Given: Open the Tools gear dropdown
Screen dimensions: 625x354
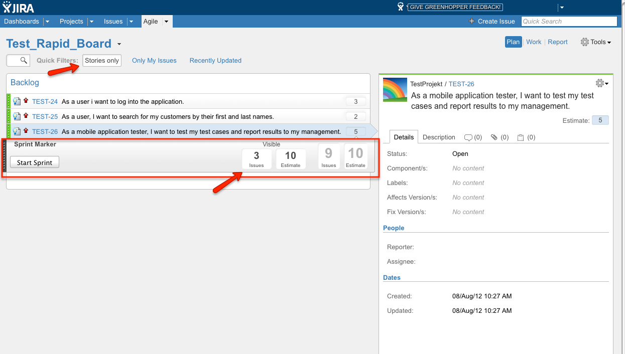Looking at the screenshot, I should (596, 42).
